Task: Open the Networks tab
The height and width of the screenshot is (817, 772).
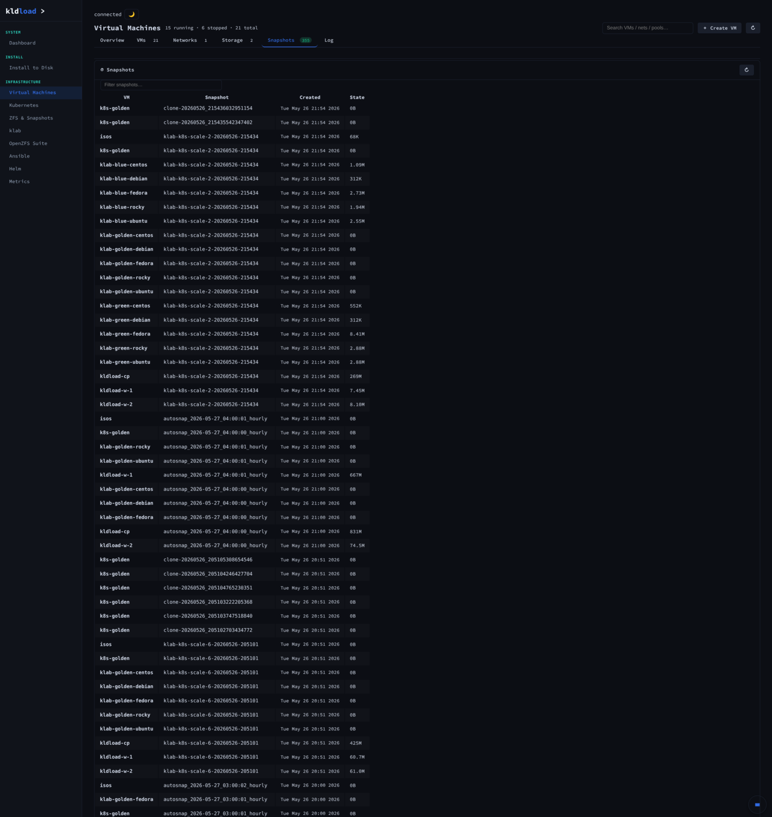Action: click(x=190, y=40)
